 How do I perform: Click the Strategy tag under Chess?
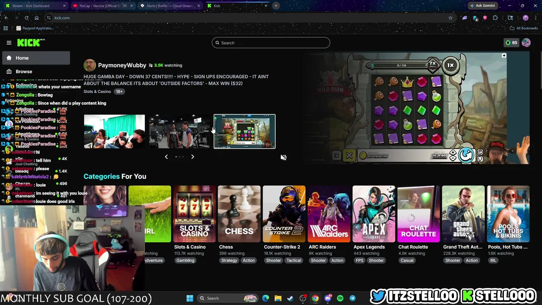pyautogui.click(x=229, y=261)
